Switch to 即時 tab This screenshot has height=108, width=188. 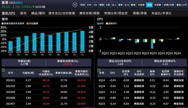pyautogui.click(x=83, y=5)
